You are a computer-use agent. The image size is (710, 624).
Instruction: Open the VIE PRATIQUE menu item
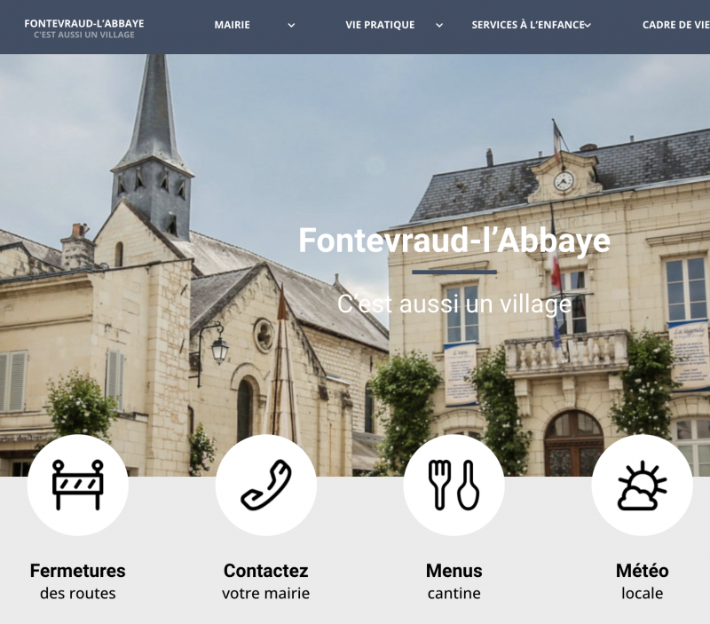380,25
